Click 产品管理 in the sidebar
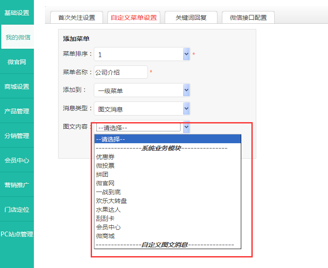Viewport: 328px width, 268px height. (17, 111)
